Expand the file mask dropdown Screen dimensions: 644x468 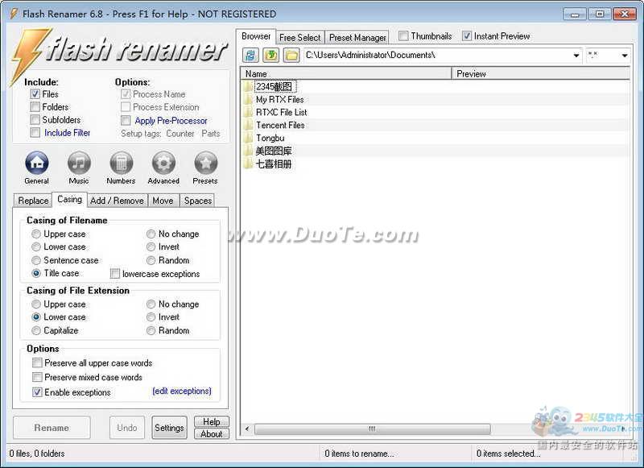coord(625,55)
